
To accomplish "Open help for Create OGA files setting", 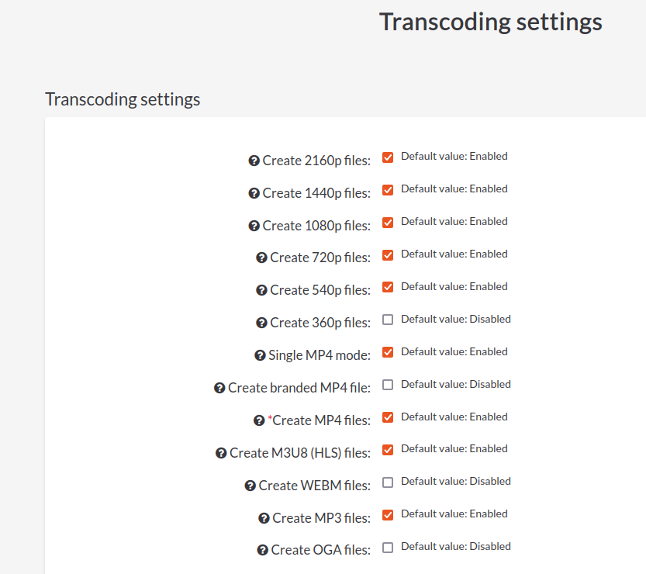I will click(x=261, y=550).
